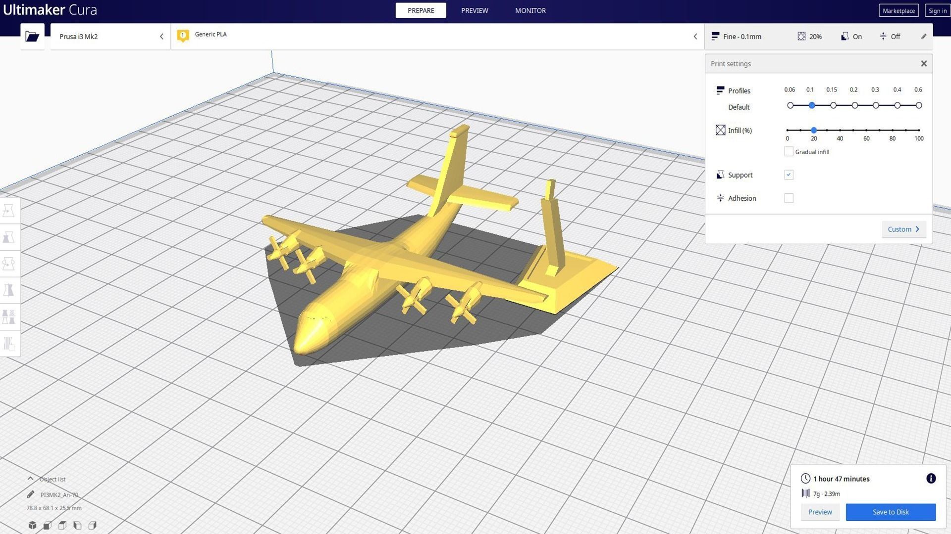Click the support On icon in header

point(845,37)
